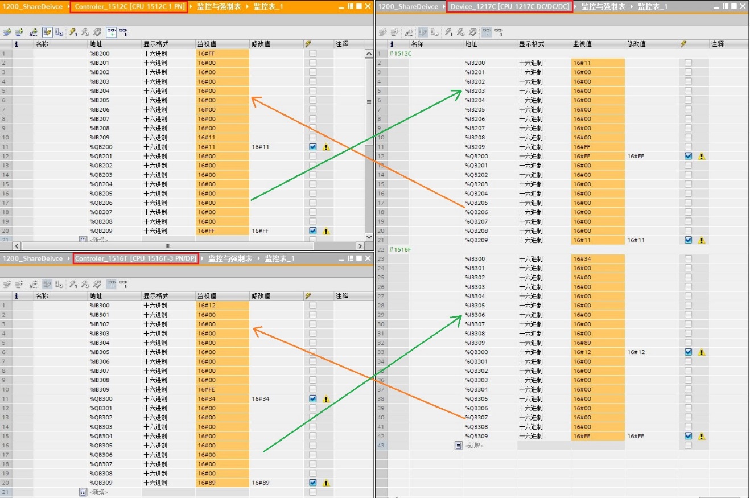Uncheck modify checkbox for %QB200 in 1217C table

point(689,156)
